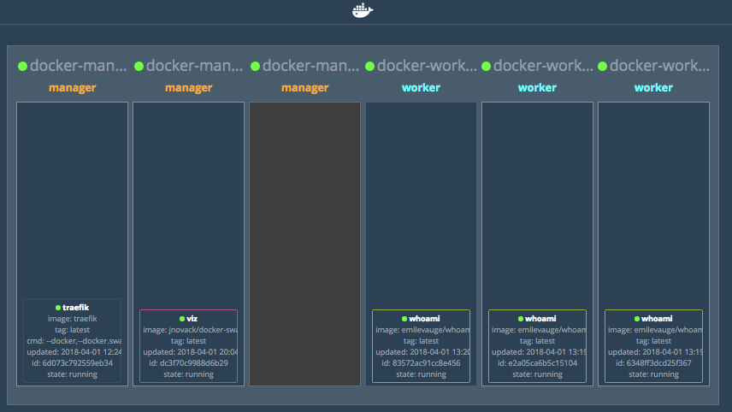Image resolution: width=732 pixels, height=412 pixels.
Task: Click 'state: running' in the viz card
Action: tap(189, 374)
